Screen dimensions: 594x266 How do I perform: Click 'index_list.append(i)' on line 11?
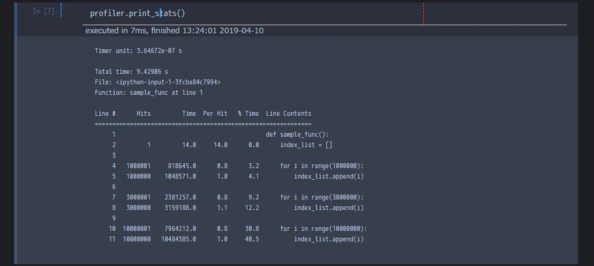[x=329, y=239]
